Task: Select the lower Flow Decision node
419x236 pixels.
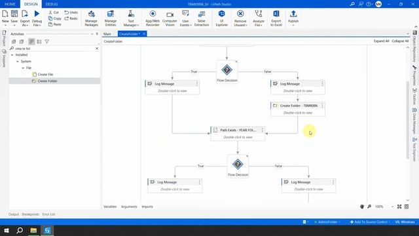Action: [238, 166]
